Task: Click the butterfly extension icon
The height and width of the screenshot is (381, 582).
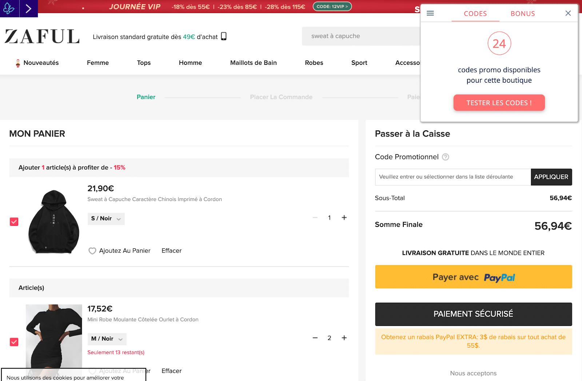Action: (9, 8)
